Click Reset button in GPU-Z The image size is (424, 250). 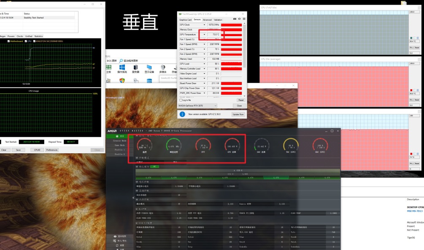pos(240,100)
